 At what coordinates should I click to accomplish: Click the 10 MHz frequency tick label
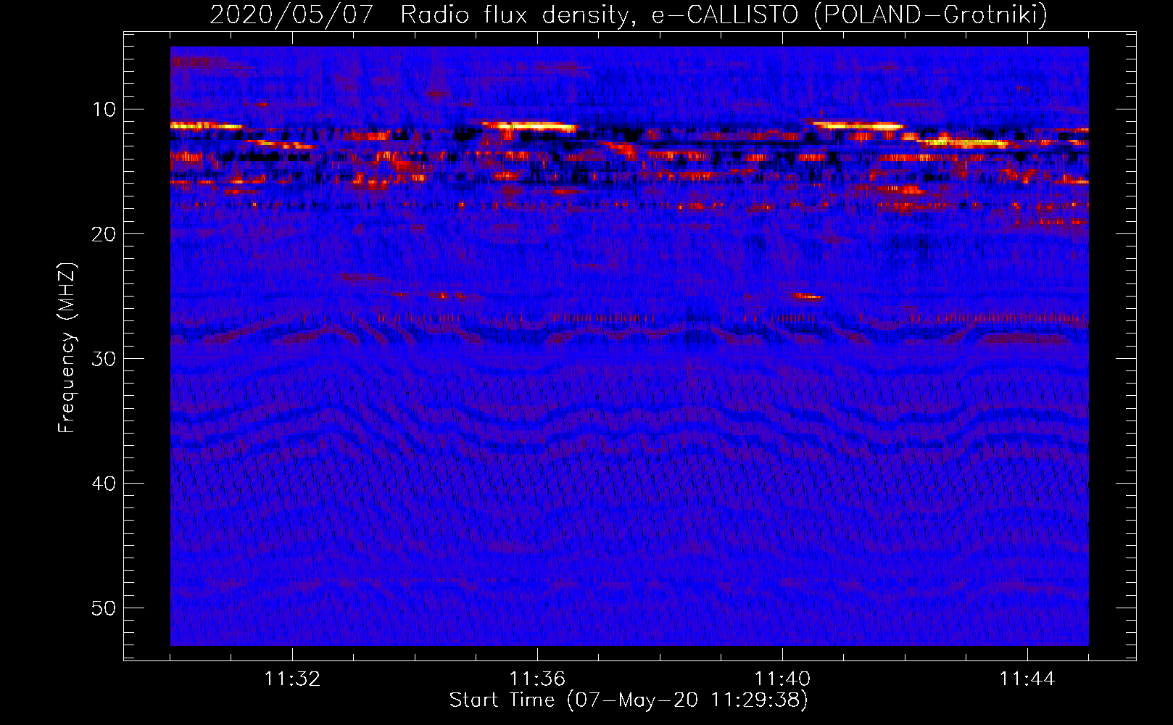click(104, 109)
